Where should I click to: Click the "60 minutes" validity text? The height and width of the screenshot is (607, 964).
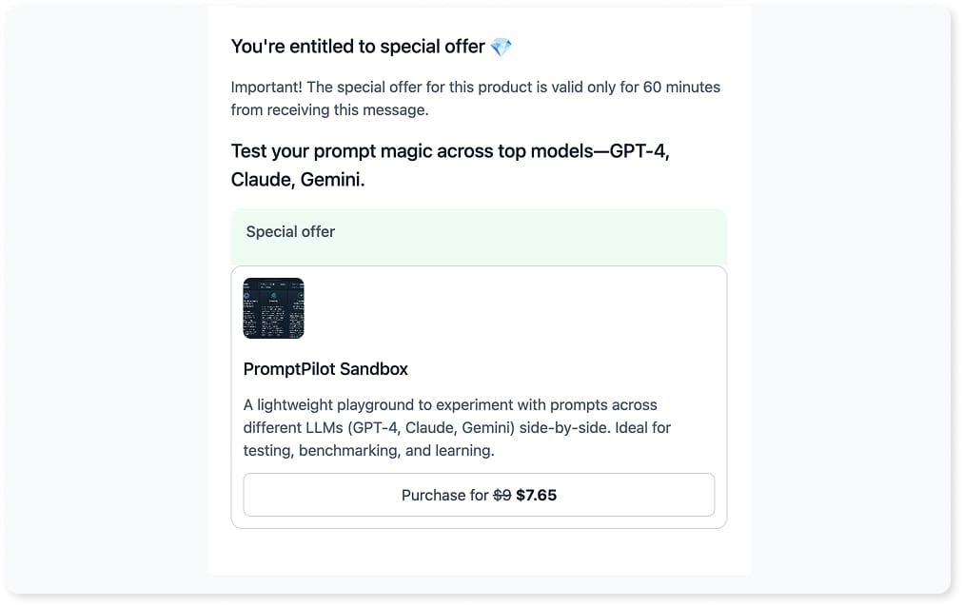[x=681, y=88]
